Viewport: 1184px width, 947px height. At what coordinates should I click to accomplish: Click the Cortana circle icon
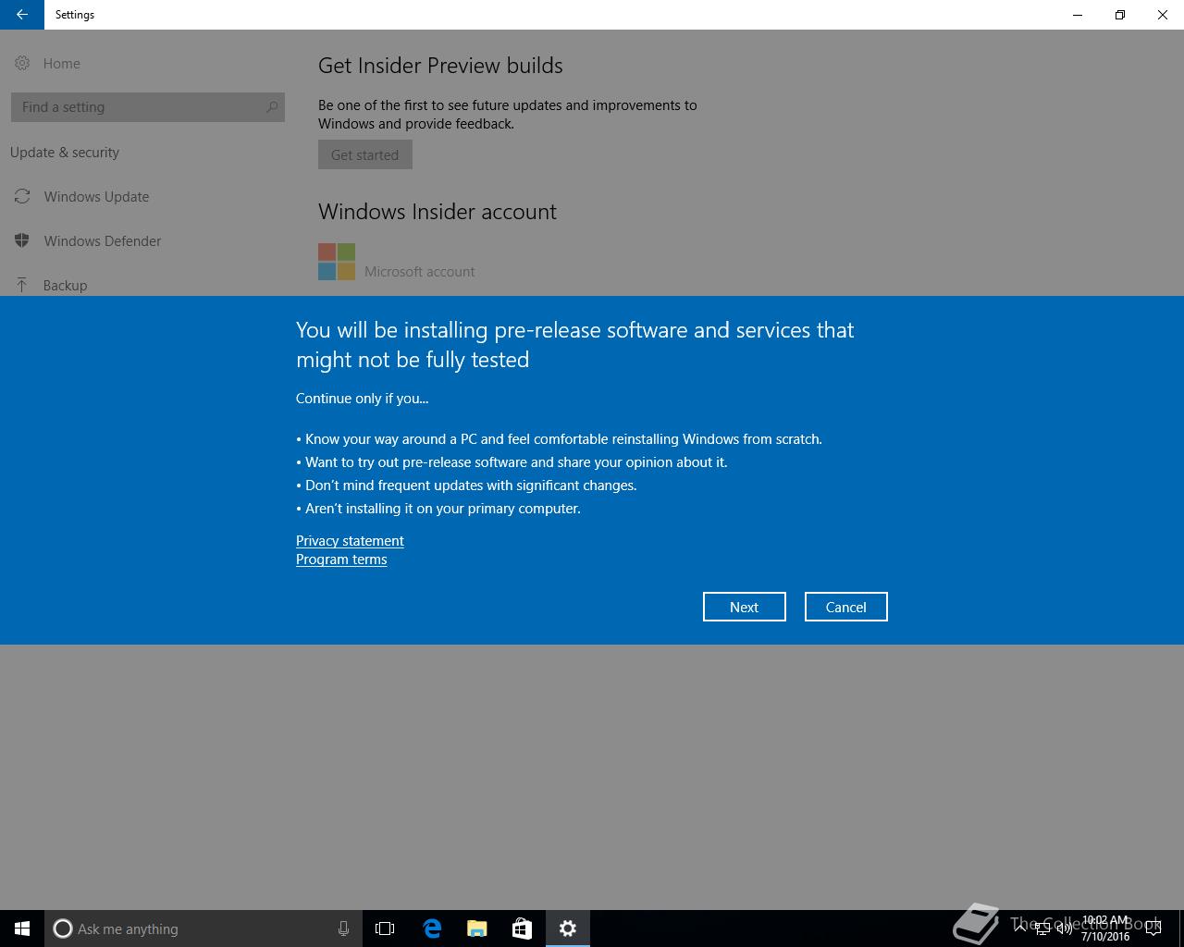(x=63, y=929)
